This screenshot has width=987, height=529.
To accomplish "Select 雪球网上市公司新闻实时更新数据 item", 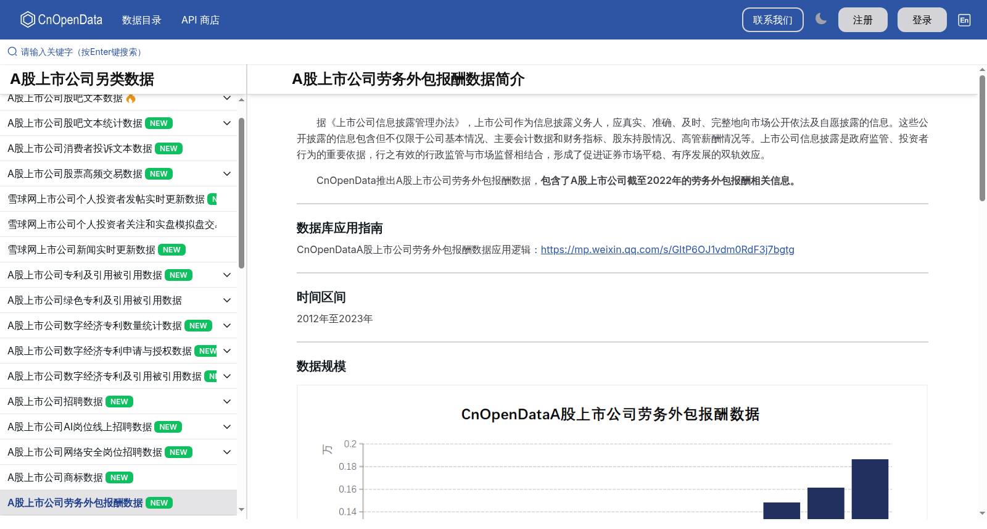I will pos(118,250).
